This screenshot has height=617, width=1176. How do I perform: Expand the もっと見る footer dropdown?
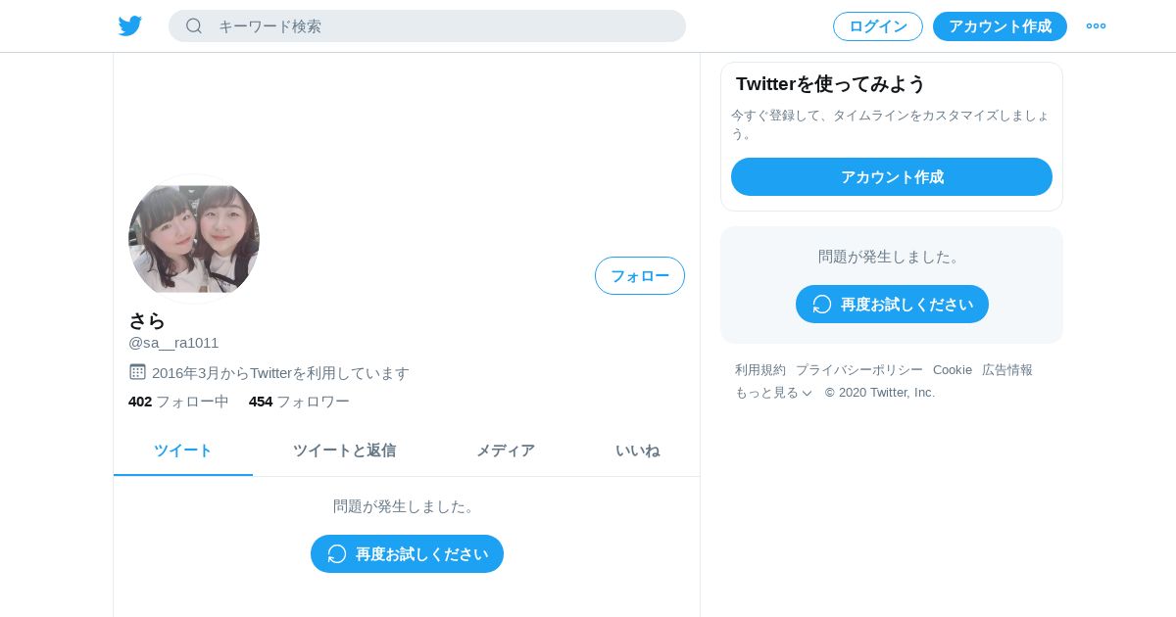[774, 392]
